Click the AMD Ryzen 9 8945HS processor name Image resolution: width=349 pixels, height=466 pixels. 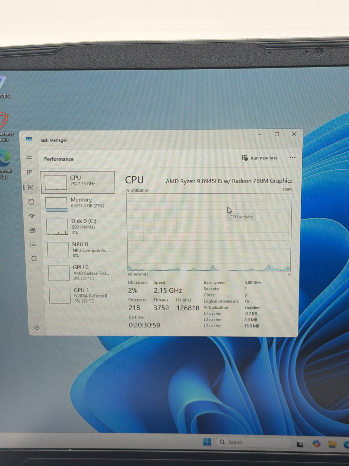pyautogui.click(x=229, y=181)
